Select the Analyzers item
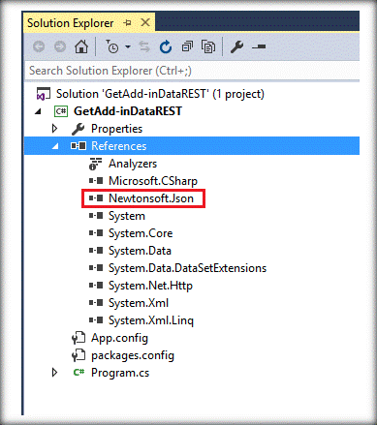Screen dimensions: 377x425 point(133,164)
